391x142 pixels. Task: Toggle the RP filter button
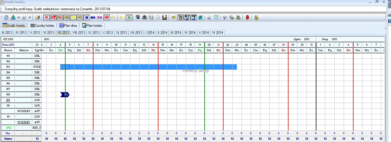point(107,17)
